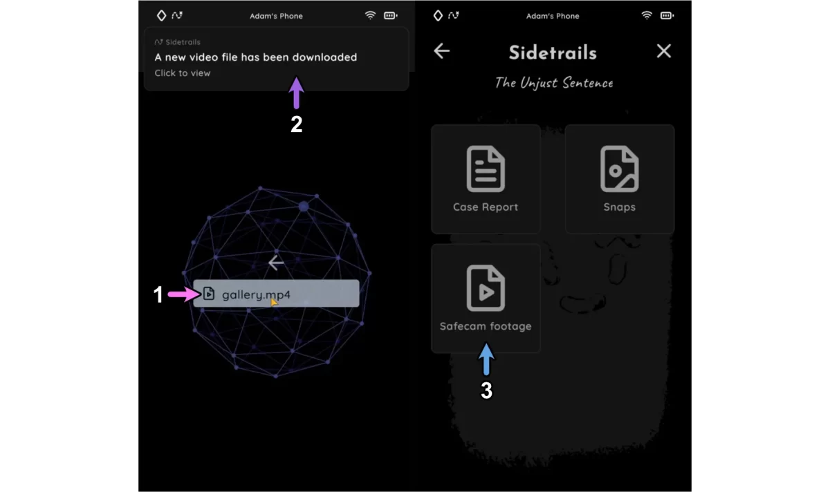
Task: Click 'The Unjust Sentence' case subtitle
Action: tap(553, 83)
